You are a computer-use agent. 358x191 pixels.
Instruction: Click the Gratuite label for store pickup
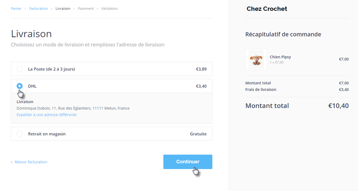[x=198, y=134]
